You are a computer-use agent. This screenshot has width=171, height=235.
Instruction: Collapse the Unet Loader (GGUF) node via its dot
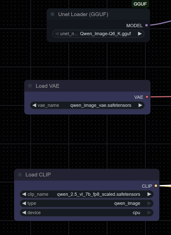point(52,14)
